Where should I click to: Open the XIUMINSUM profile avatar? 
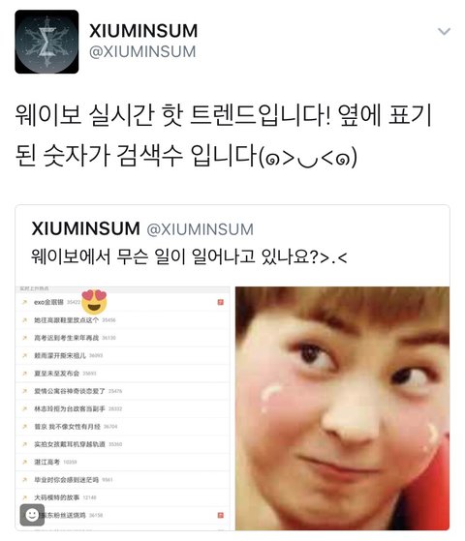(x=46, y=42)
